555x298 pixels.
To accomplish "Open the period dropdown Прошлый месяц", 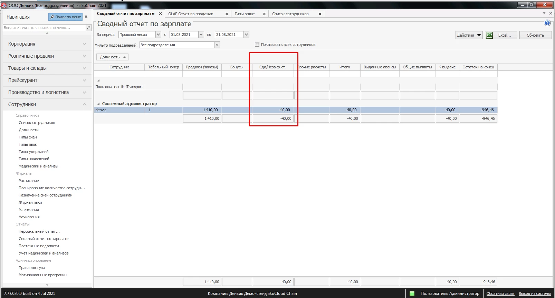I will 158,35.
